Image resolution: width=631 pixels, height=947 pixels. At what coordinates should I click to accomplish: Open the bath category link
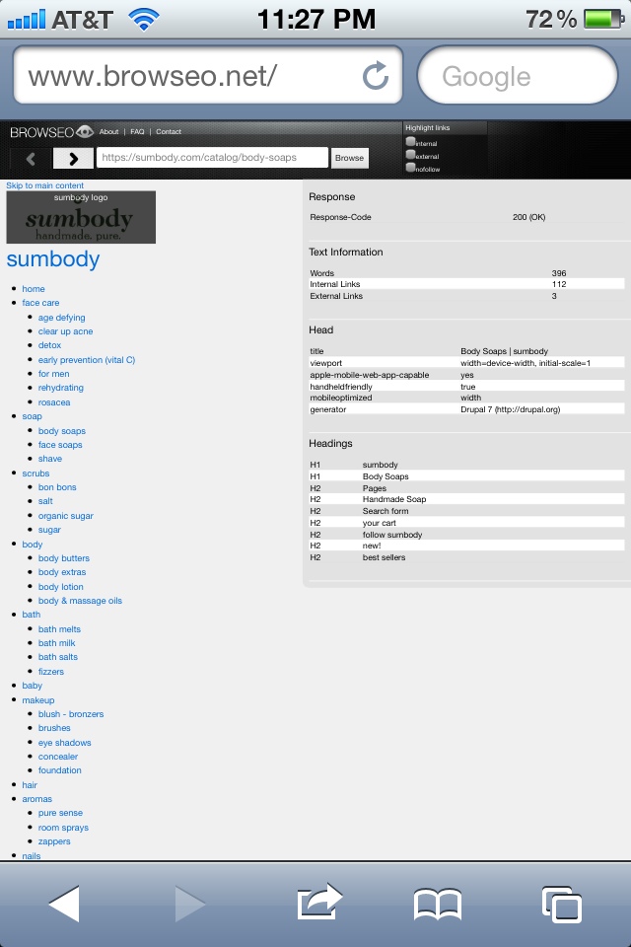pyautogui.click(x=32, y=615)
